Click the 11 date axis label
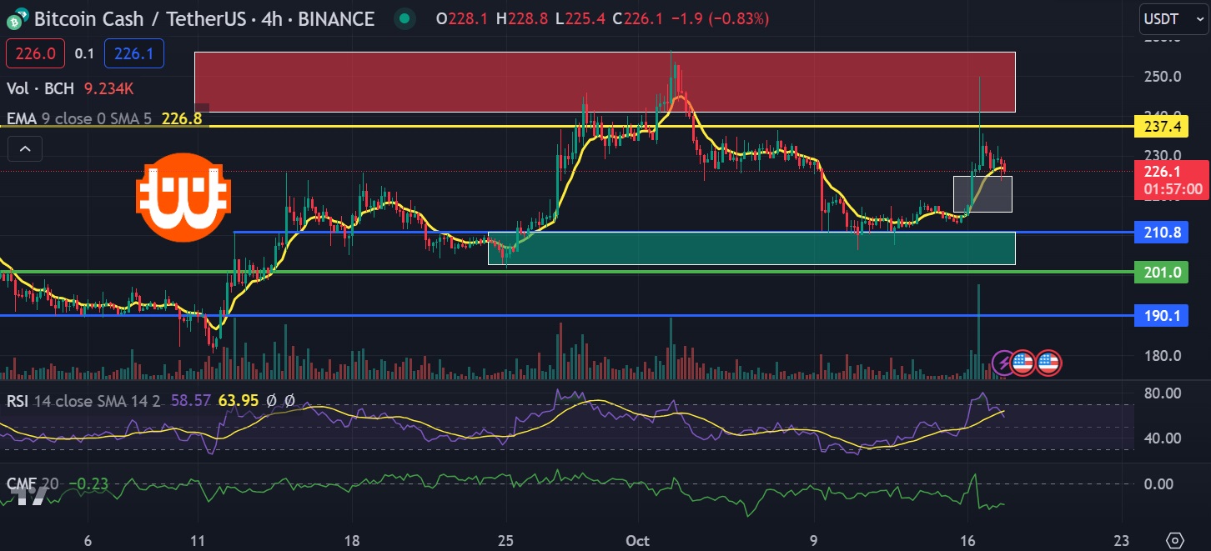 coord(198,539)
